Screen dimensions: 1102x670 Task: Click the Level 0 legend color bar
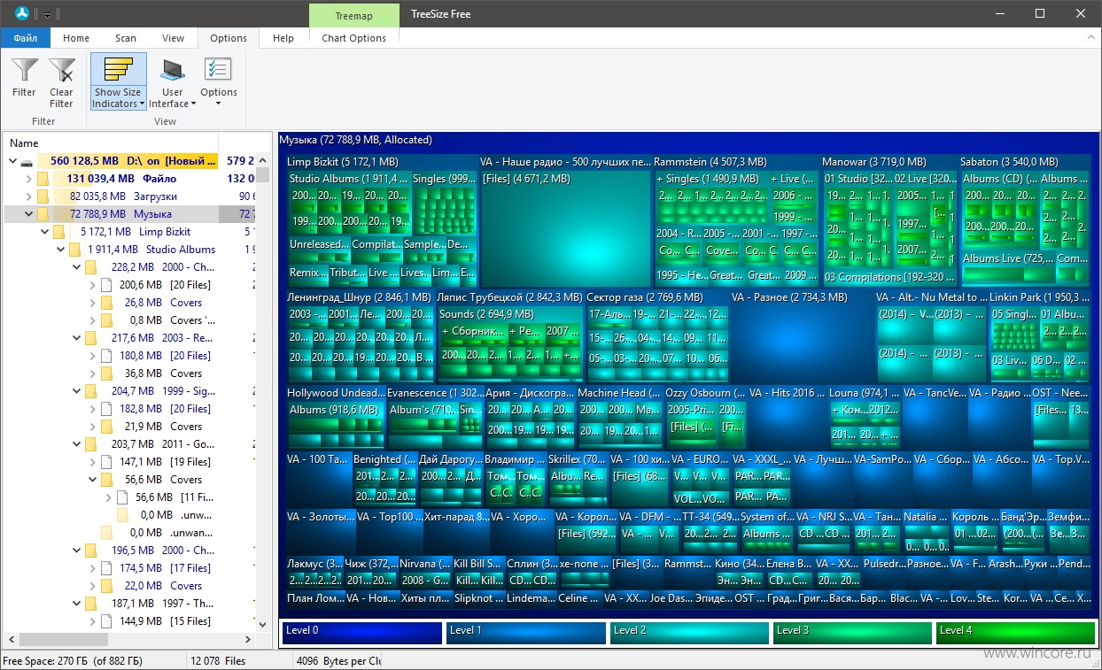(x=361, y=633)
